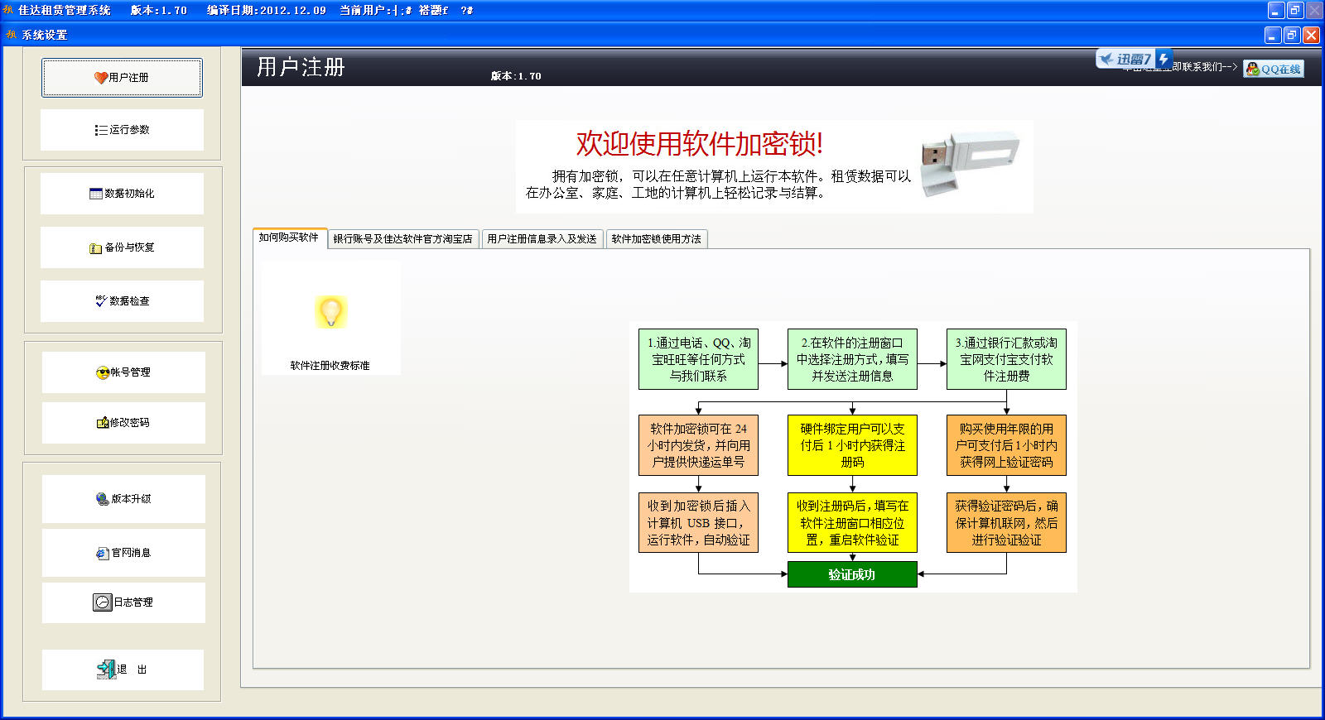This screenshot has width=1325, height=720.
Task: Select the 用户注册信息录入及发送 tab
Action: click(x=542, y=239)
